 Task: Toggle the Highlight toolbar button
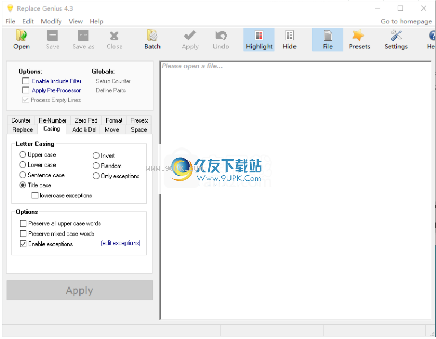pos(259,40)
